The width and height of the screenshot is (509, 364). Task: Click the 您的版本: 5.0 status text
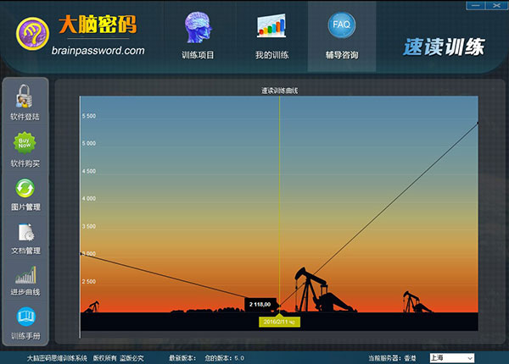(x=224, y=358)
